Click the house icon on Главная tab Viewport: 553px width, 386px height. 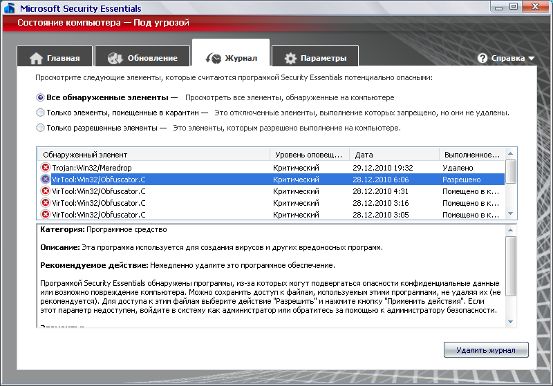(x=37, y=58)
